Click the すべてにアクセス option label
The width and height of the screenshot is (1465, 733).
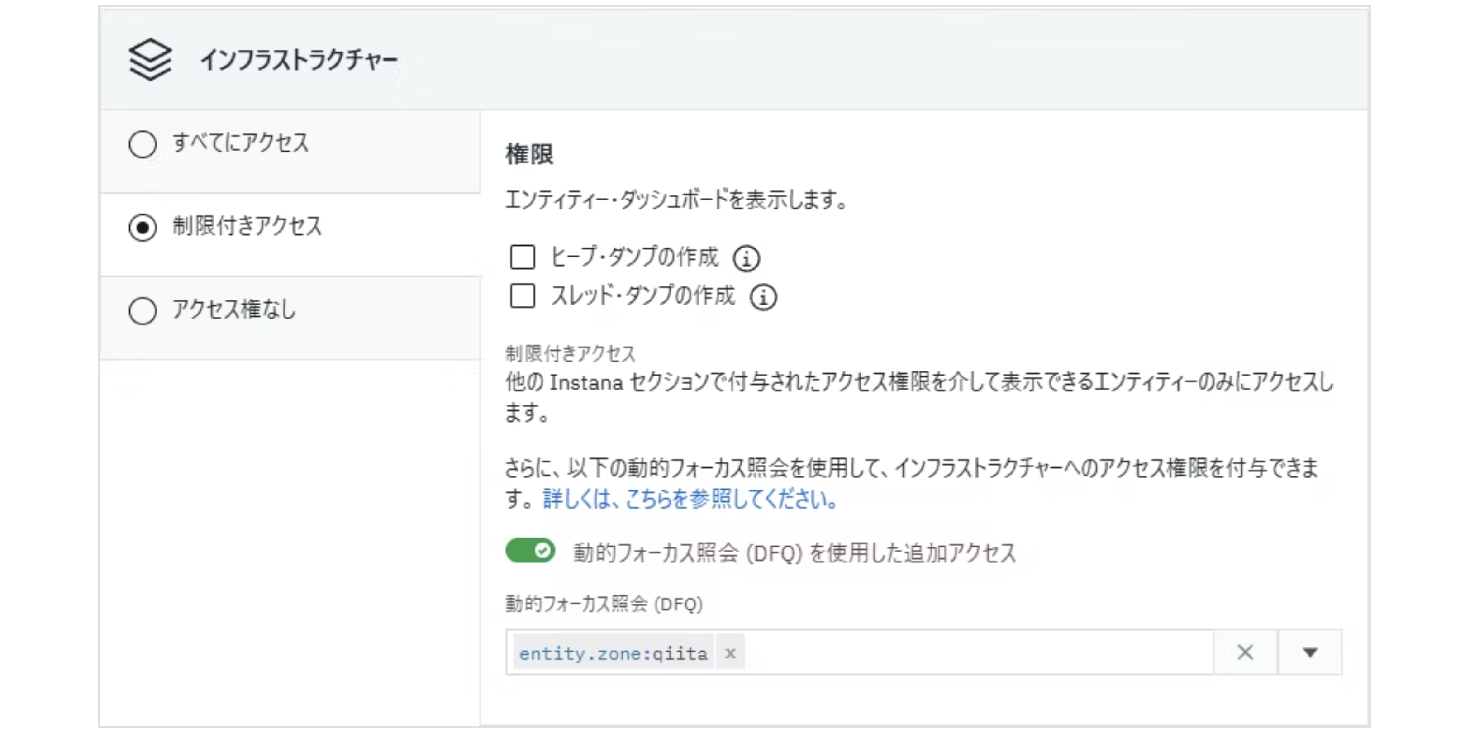pyautogui.click(x=241, y=143)
